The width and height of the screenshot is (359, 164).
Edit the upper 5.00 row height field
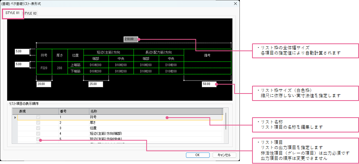22,52
